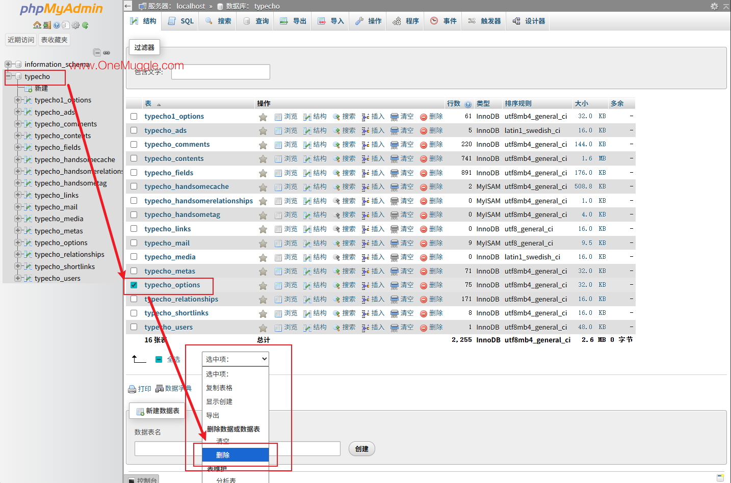
Task: Expand typecho_media tree node
Action: pos(18,219)
